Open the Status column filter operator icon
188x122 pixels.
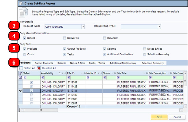click(x=105, y=78)
